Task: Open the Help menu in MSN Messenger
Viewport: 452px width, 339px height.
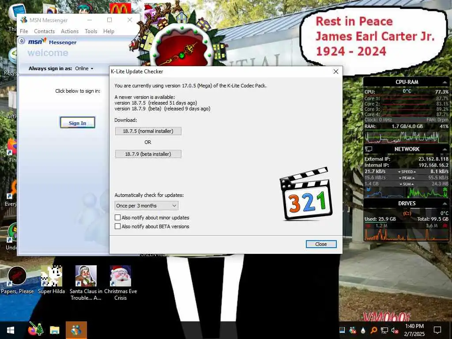Action: point(109,31)
